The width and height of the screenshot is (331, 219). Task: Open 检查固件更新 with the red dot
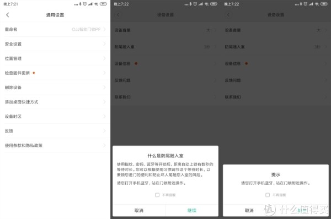(x=55, y=73)
